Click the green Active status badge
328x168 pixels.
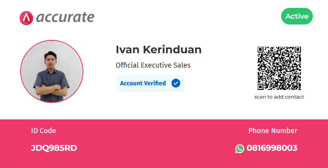(297, 16)
